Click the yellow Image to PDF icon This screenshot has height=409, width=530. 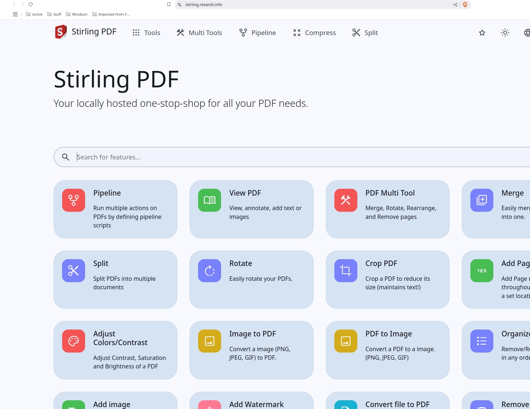(210, 341)
